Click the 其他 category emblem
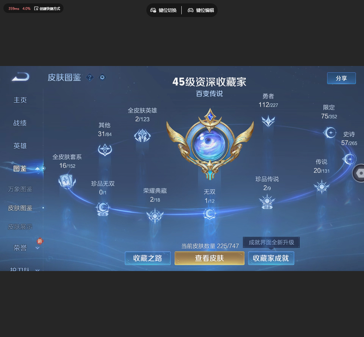 click(105, 150)
